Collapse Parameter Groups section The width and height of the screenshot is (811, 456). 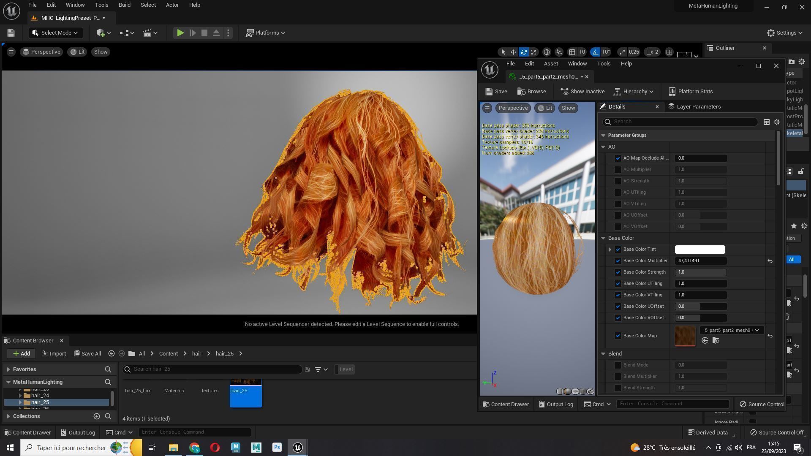click(x=603, y=136)
